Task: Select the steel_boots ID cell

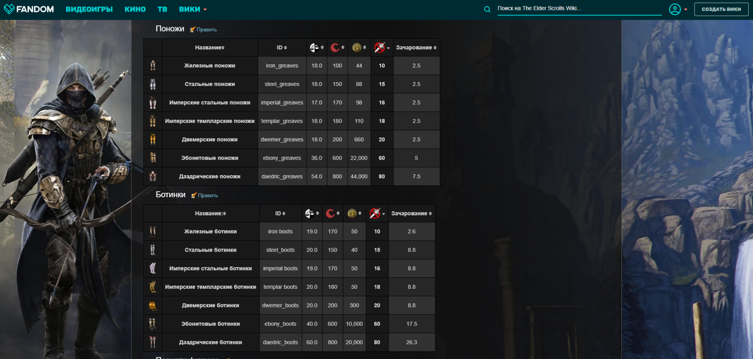Action: click(280, 250)
